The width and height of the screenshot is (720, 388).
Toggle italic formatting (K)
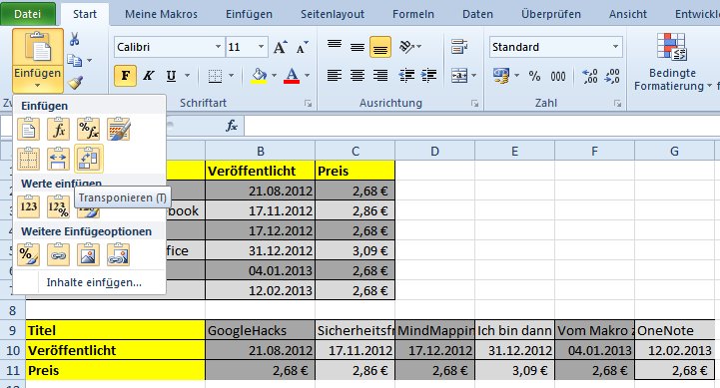148,76
